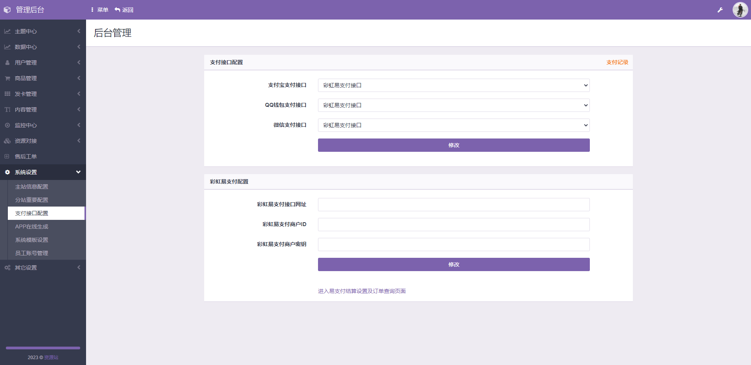Expand the 监控中心 chevron
The width and height of the screenshot is (751, 365).
tap(79, 125)
